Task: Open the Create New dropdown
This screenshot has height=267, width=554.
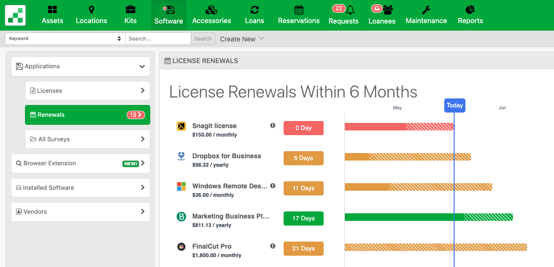Action: tap(242, 39)
